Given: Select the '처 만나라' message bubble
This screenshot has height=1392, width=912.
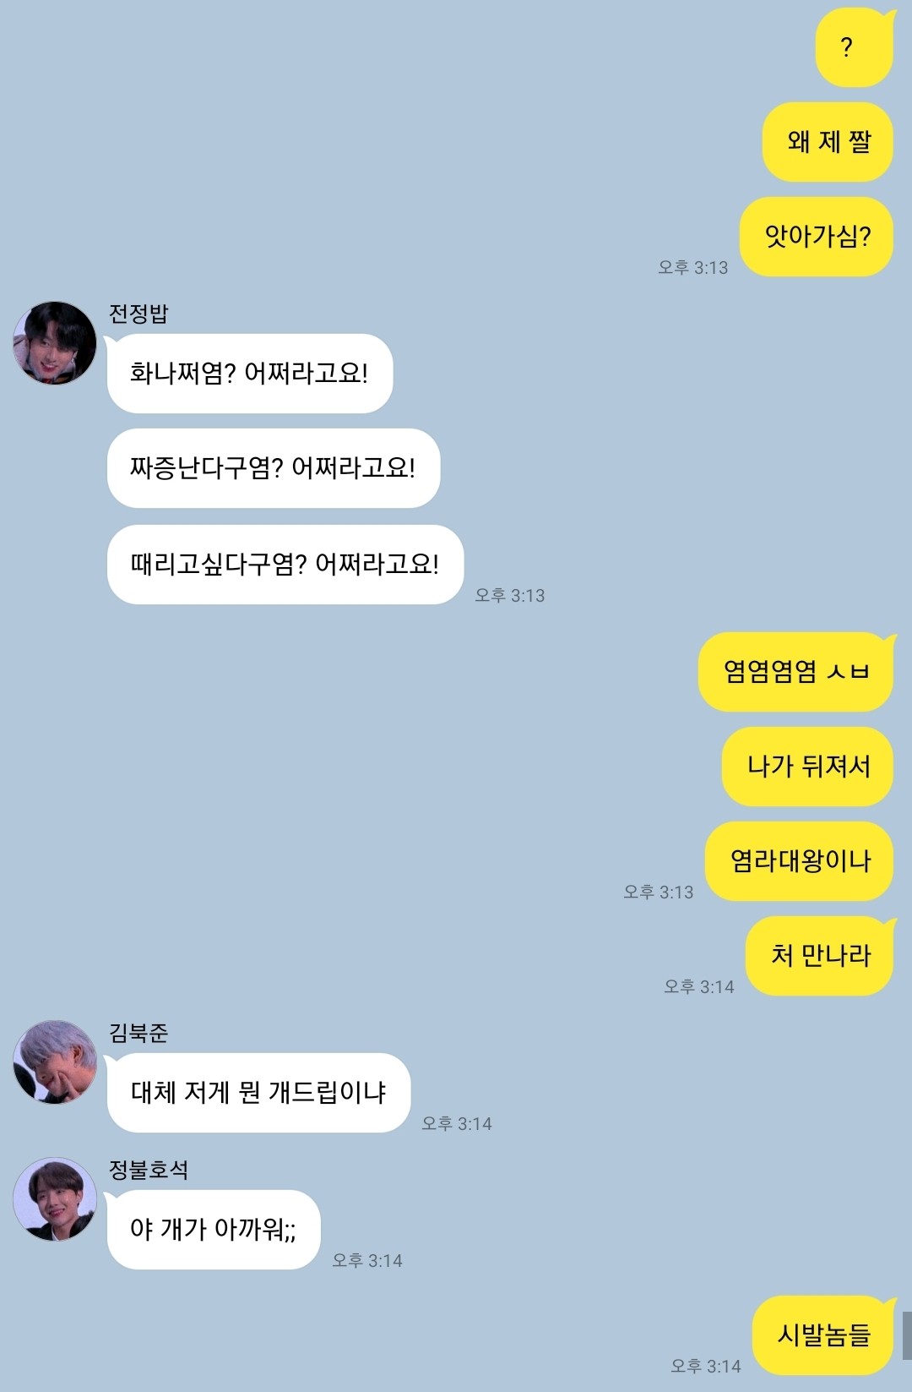Looking at the screenshot, I should point(820,956).
